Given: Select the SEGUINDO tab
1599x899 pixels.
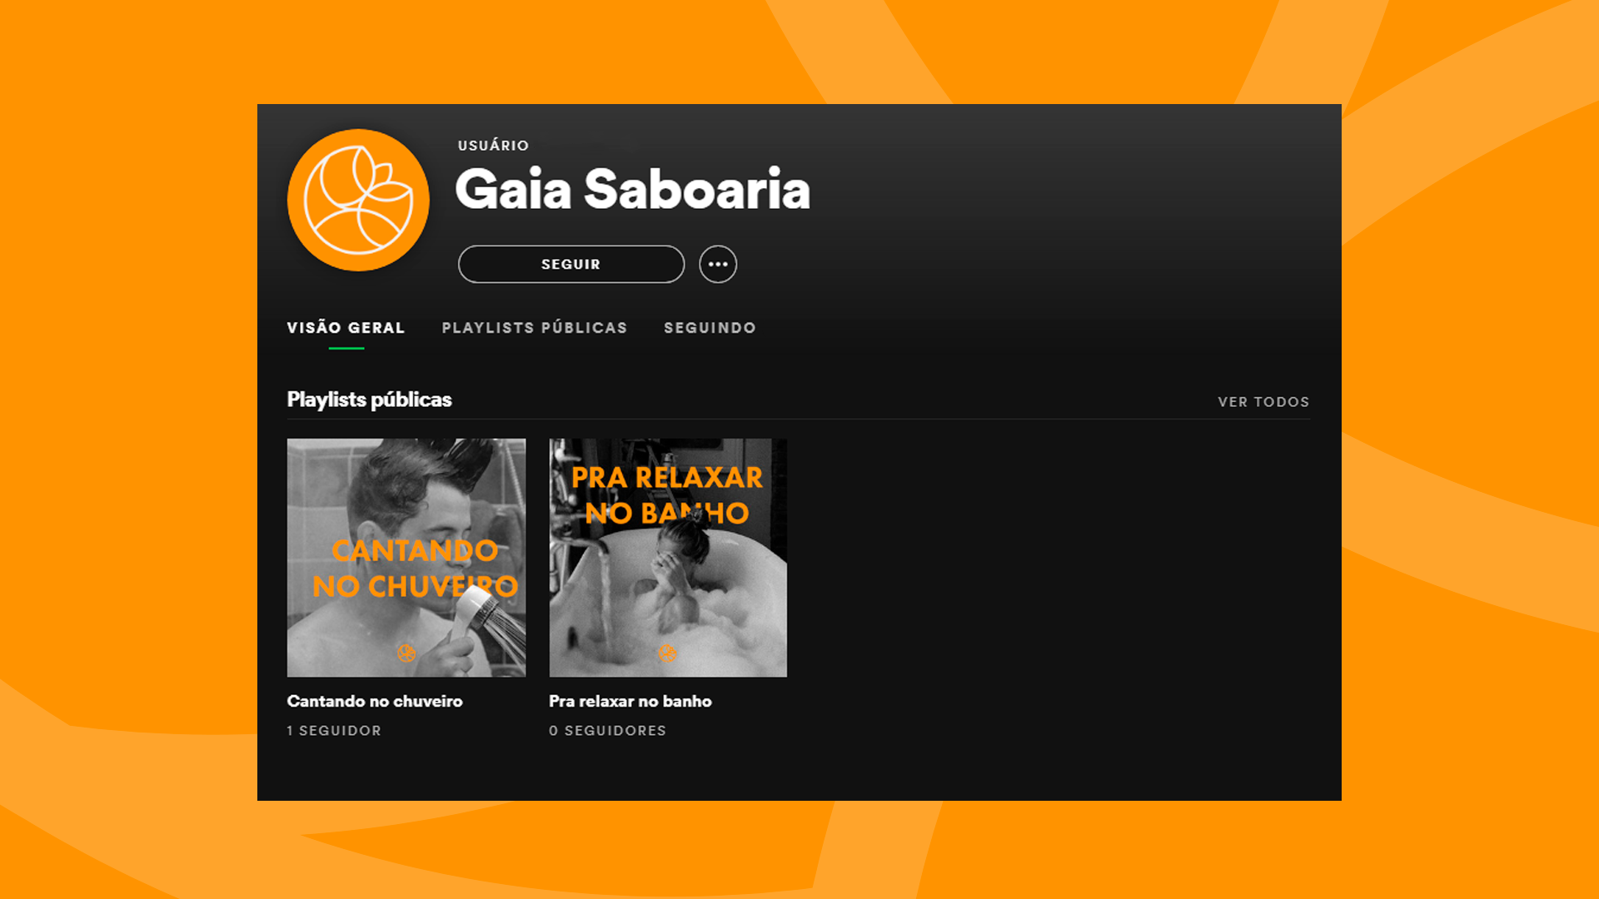Looking at the screenshot, I should coord(710,328).
